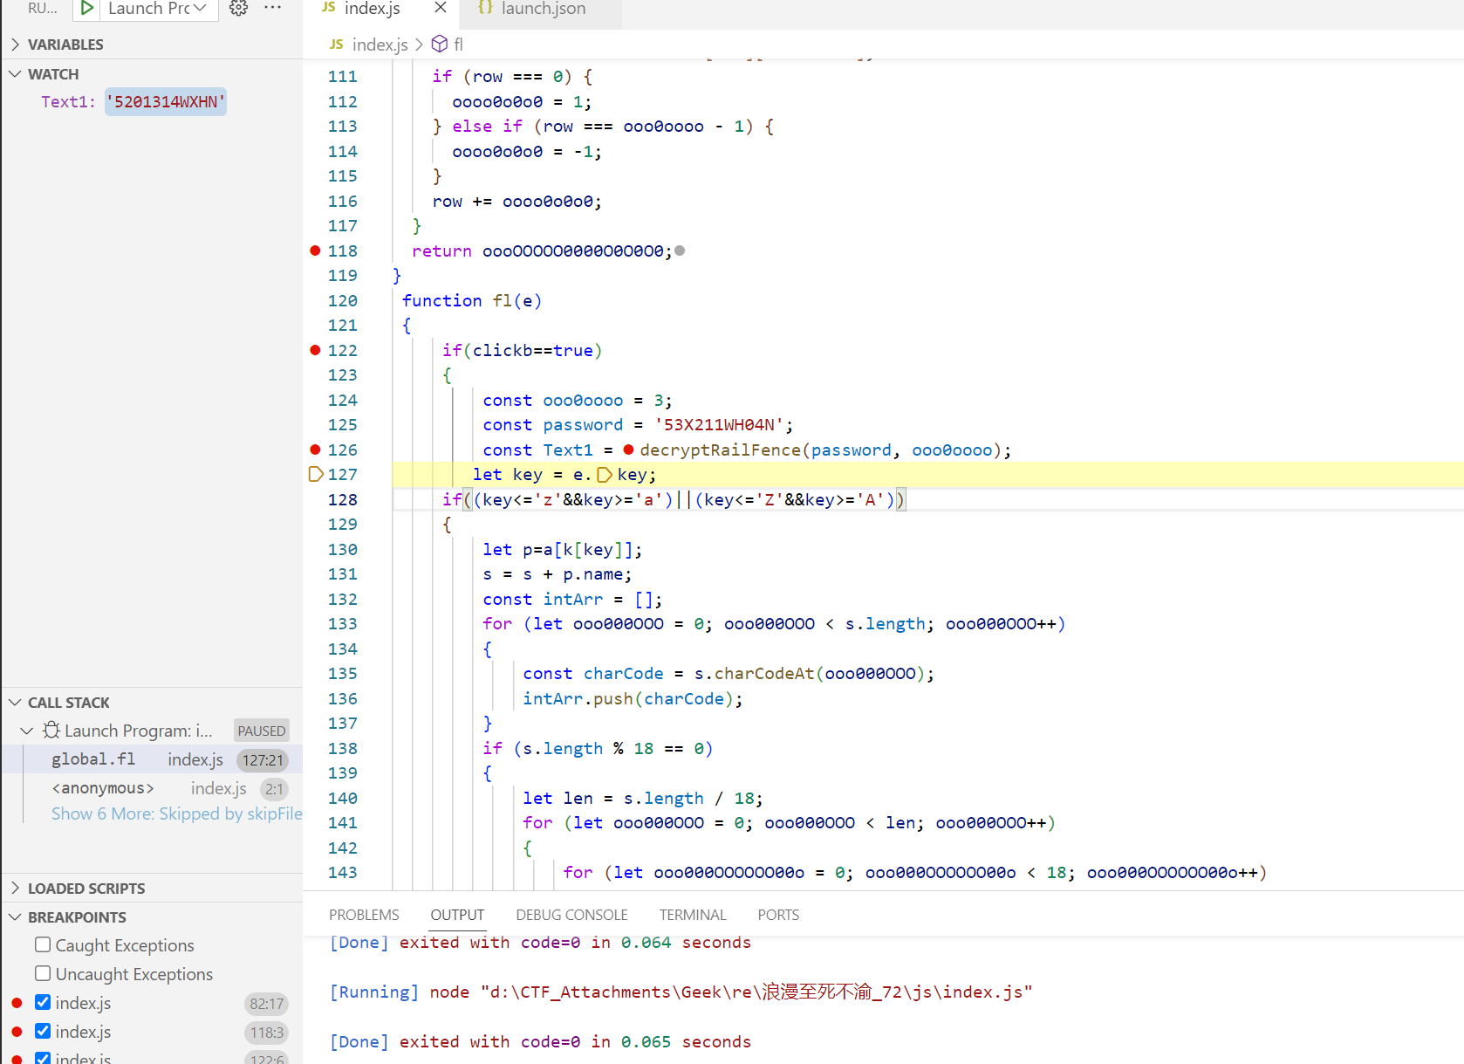This screenshot has width=1464, height=1064.
Task: Close the index.js editor tab
Action: pos(441,8)
